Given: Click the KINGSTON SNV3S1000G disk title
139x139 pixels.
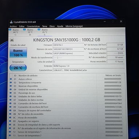Looking at the screenshot, I should tap(67, 40).
